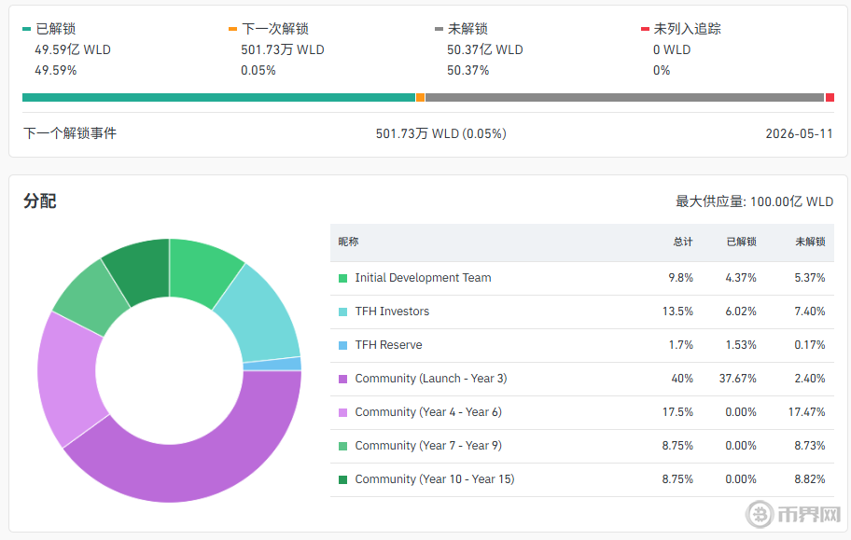Click the gray 未解锁 legend marker
Viewport: 851px width, 540px height.
tap(439, 29)
